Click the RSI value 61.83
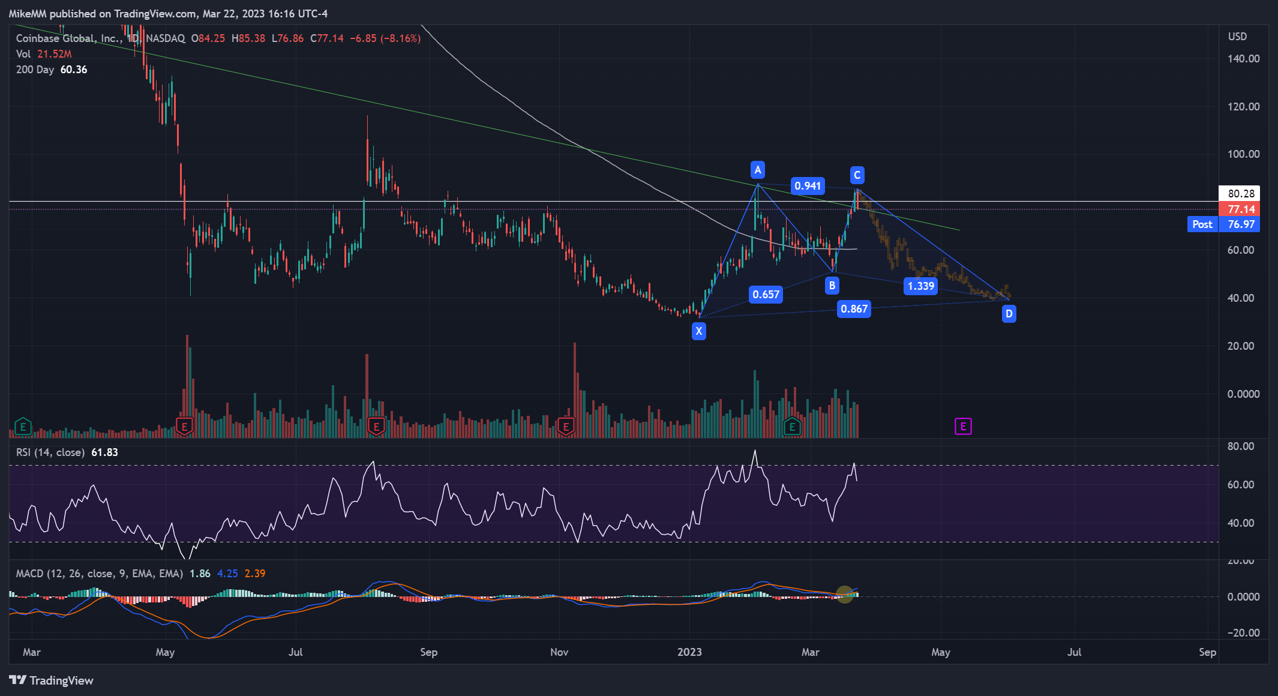Screen dimensions: 1278x696 pos(104,452)
